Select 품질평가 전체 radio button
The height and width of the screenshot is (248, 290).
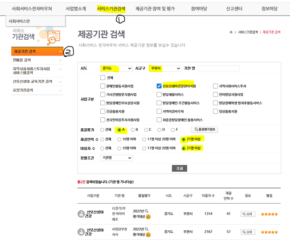102,130
